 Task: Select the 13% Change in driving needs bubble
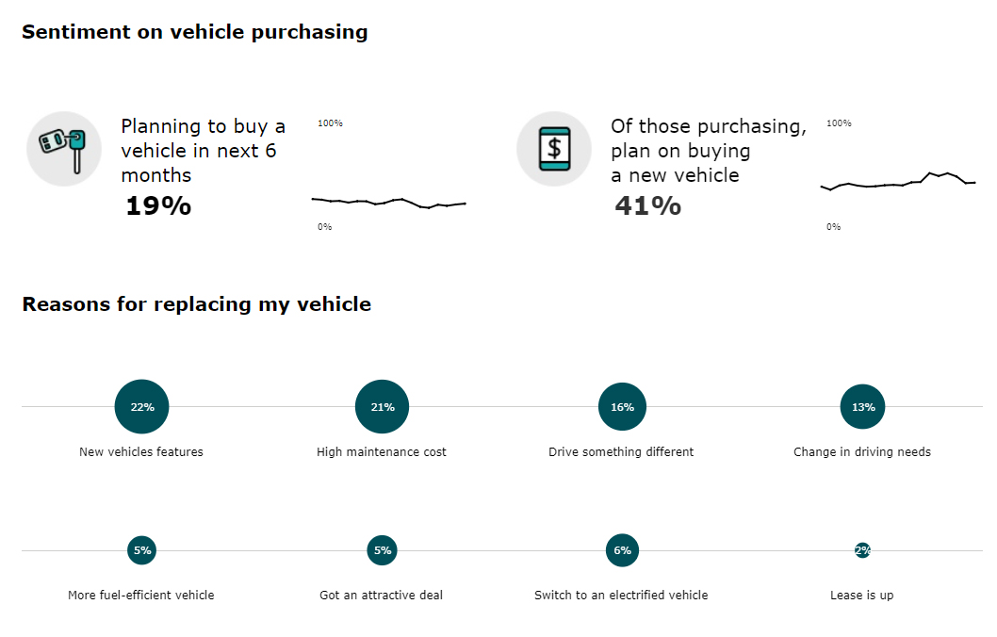click(x=862, y=407)
